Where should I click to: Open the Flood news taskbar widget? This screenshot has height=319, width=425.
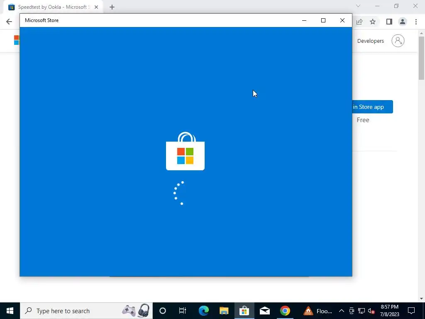[318, 311]
